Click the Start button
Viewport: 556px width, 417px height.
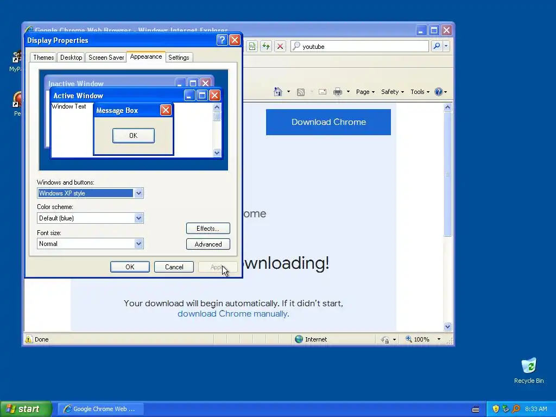tap(26, 409)
